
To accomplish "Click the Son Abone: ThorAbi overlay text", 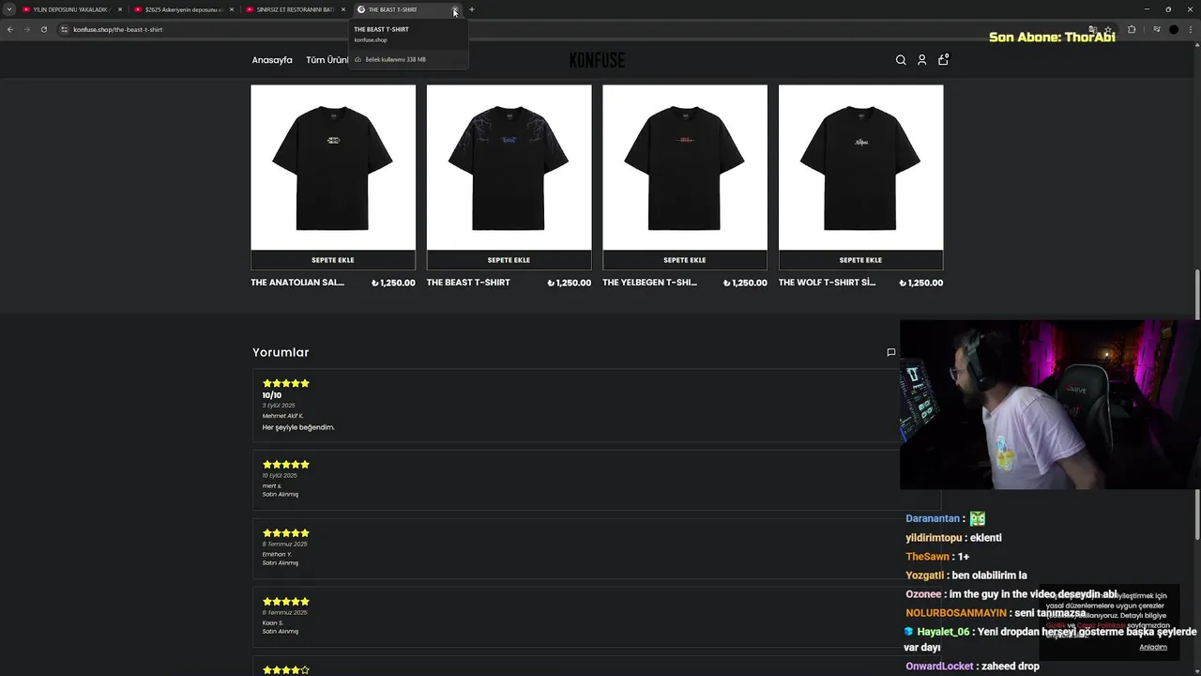I will pos(1052,38).
